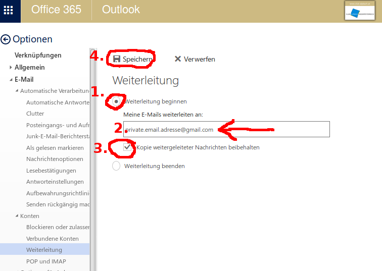Click the options pane vertical scrollbar
Viewport: 382px width, 271px height.
pyautogui.click(x=93, y=159)
